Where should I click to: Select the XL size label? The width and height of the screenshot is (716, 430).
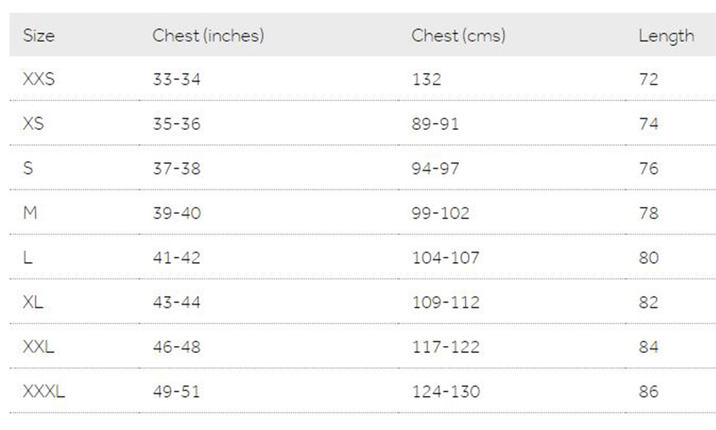coord(33,302)
